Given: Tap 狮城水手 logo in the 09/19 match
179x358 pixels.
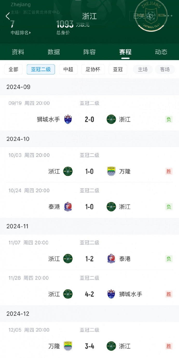Looking at the screenshot, I should [68, 119].
